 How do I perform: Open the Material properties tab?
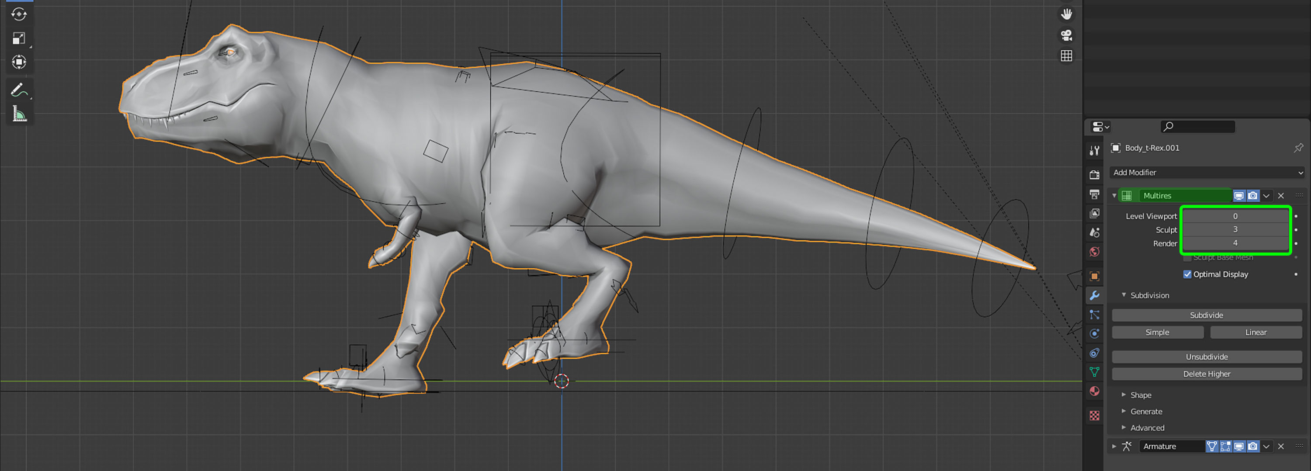tap(1094, 391)
